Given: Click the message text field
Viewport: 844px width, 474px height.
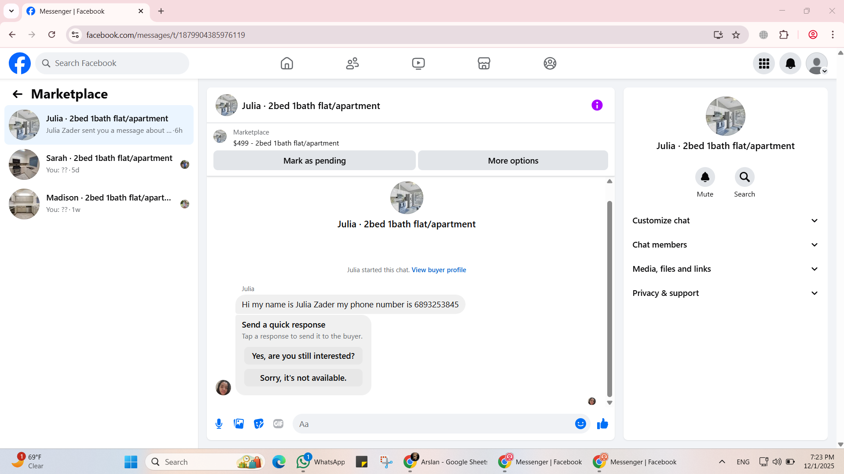Looking at the screenshot, I should point(433,424).
